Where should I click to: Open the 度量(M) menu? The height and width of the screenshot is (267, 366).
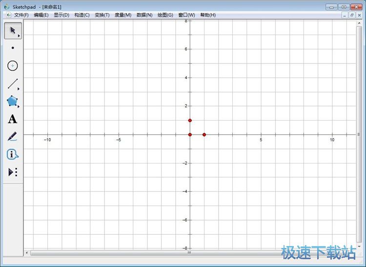tap(123, 15)
